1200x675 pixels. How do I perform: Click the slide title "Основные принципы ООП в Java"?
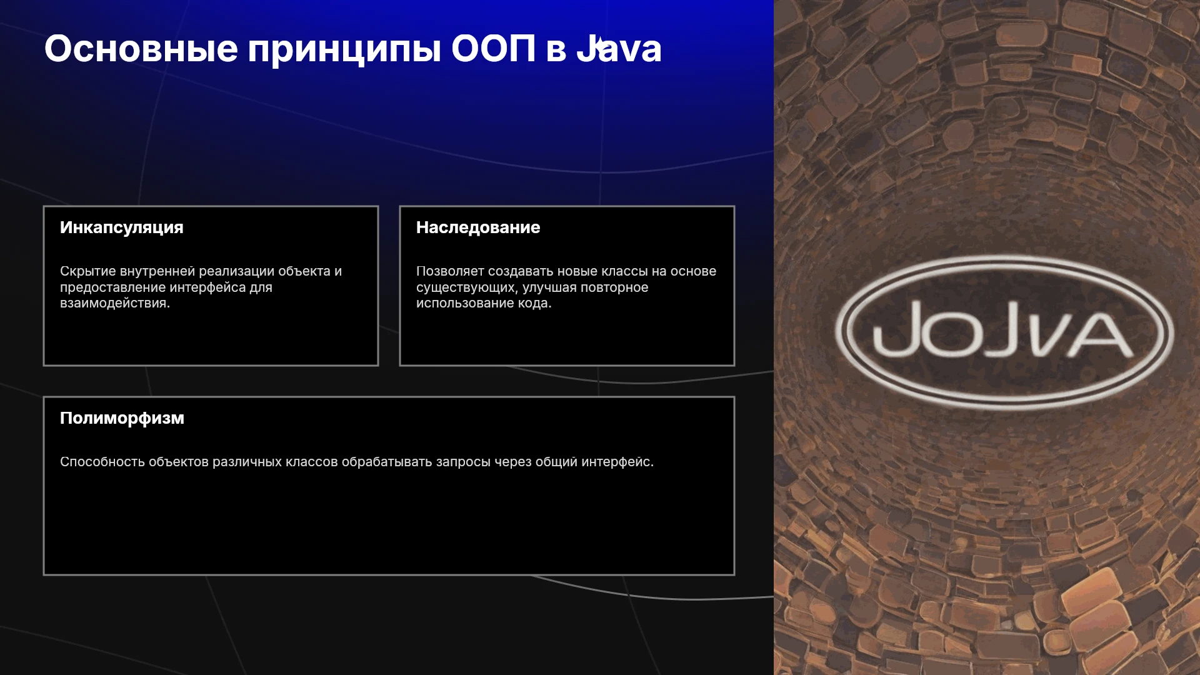[352, 49]
